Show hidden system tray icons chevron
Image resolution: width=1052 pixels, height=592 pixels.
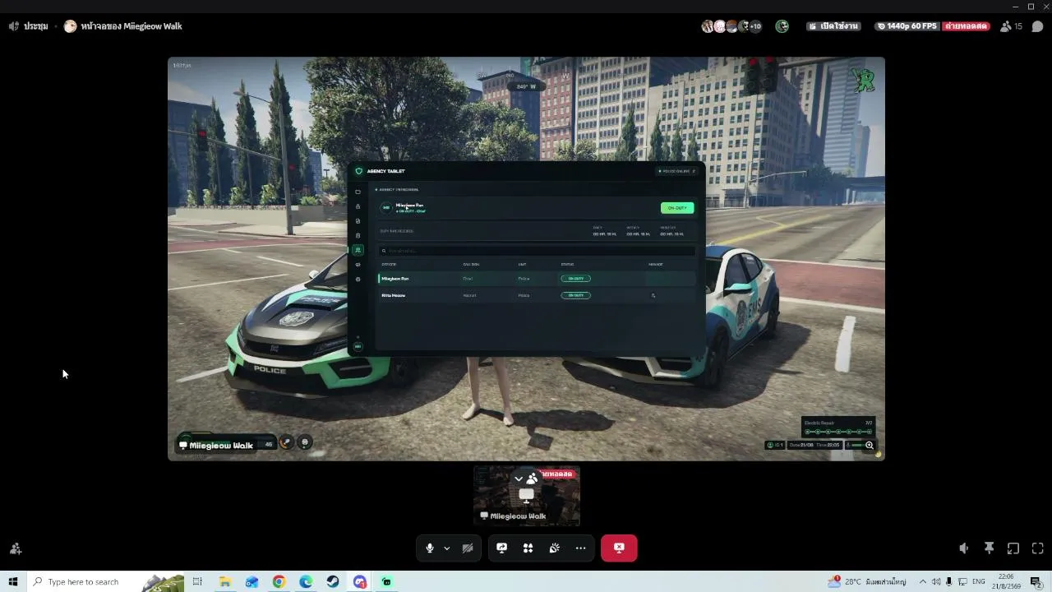point(922,582)
